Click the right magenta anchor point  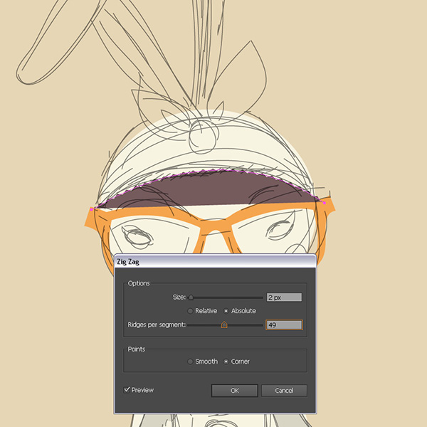325,203
